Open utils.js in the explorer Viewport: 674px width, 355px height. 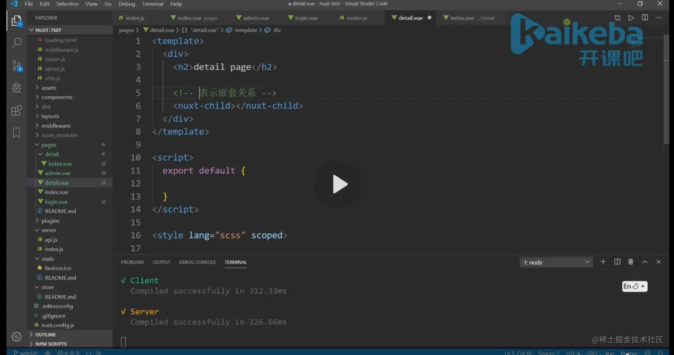coord(52,78)
